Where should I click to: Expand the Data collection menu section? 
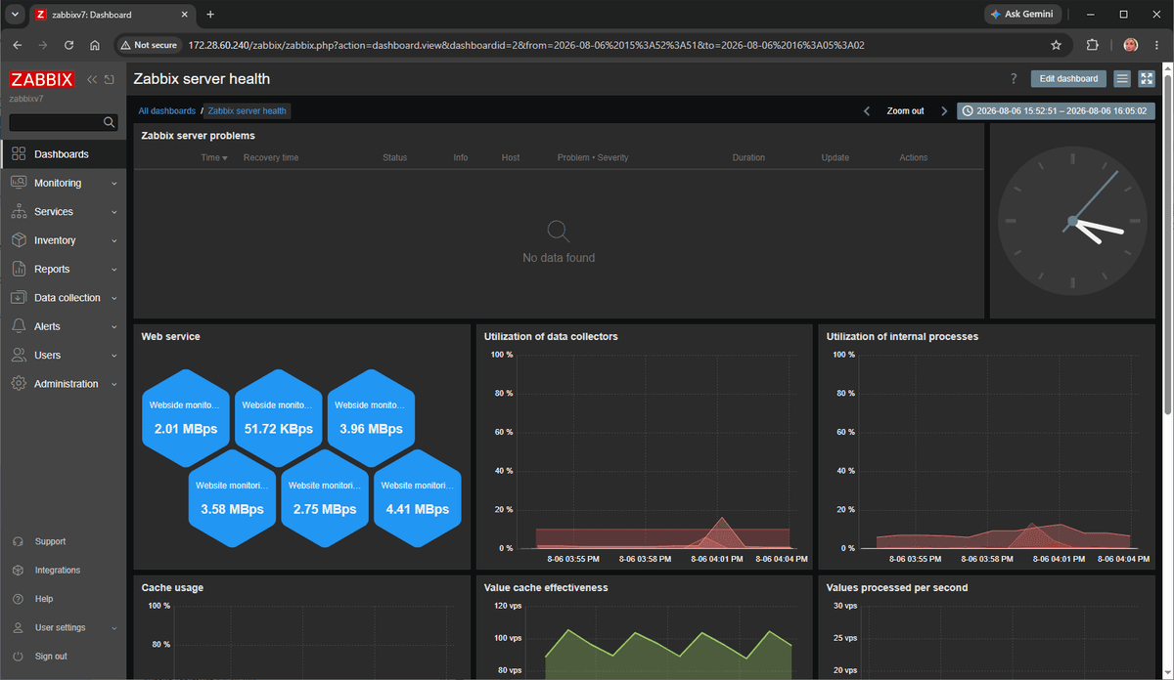click(x=64, y=298)
